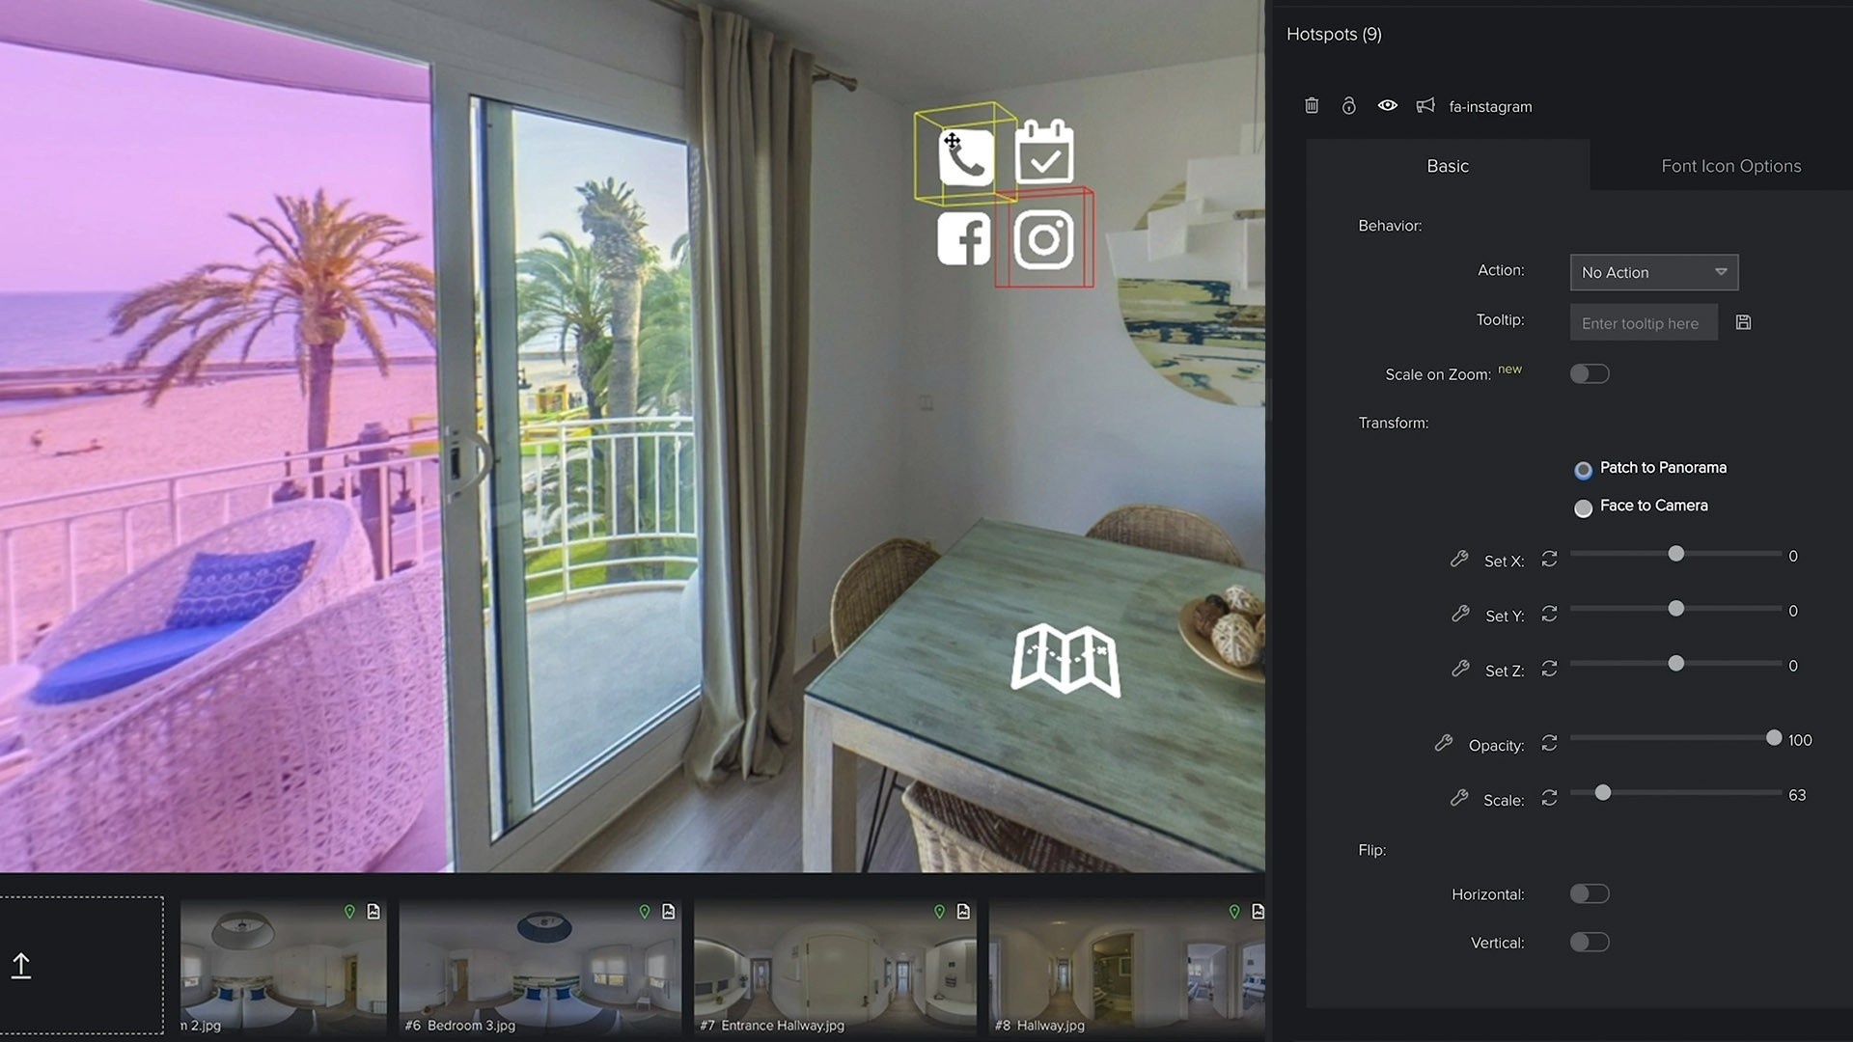This screenshot has height=1042, width=1853.
Task: Select the Face to Camera option
Action: pos(1583,507)
